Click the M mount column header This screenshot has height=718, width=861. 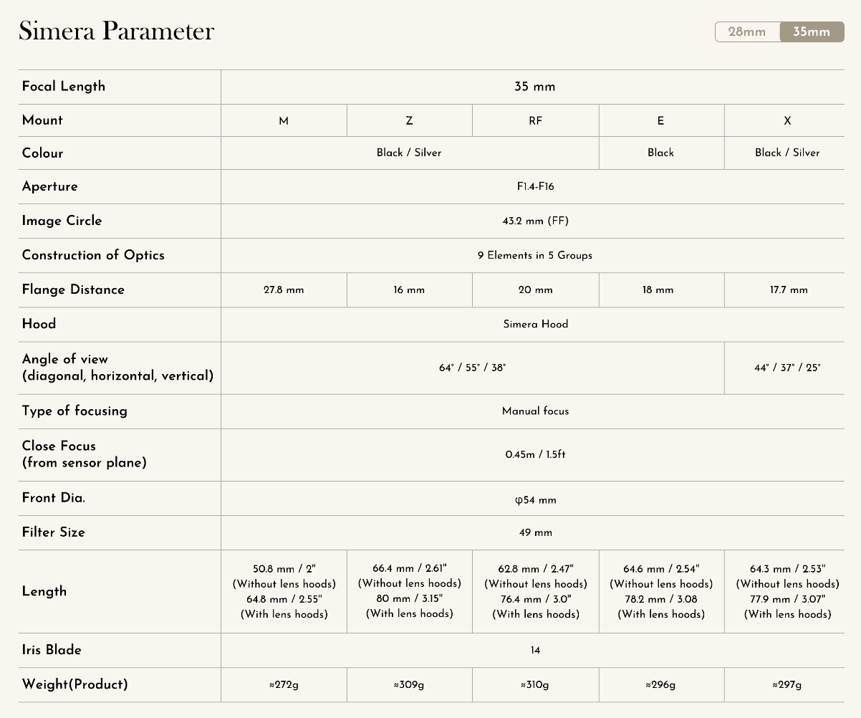[x=284, y=120]
